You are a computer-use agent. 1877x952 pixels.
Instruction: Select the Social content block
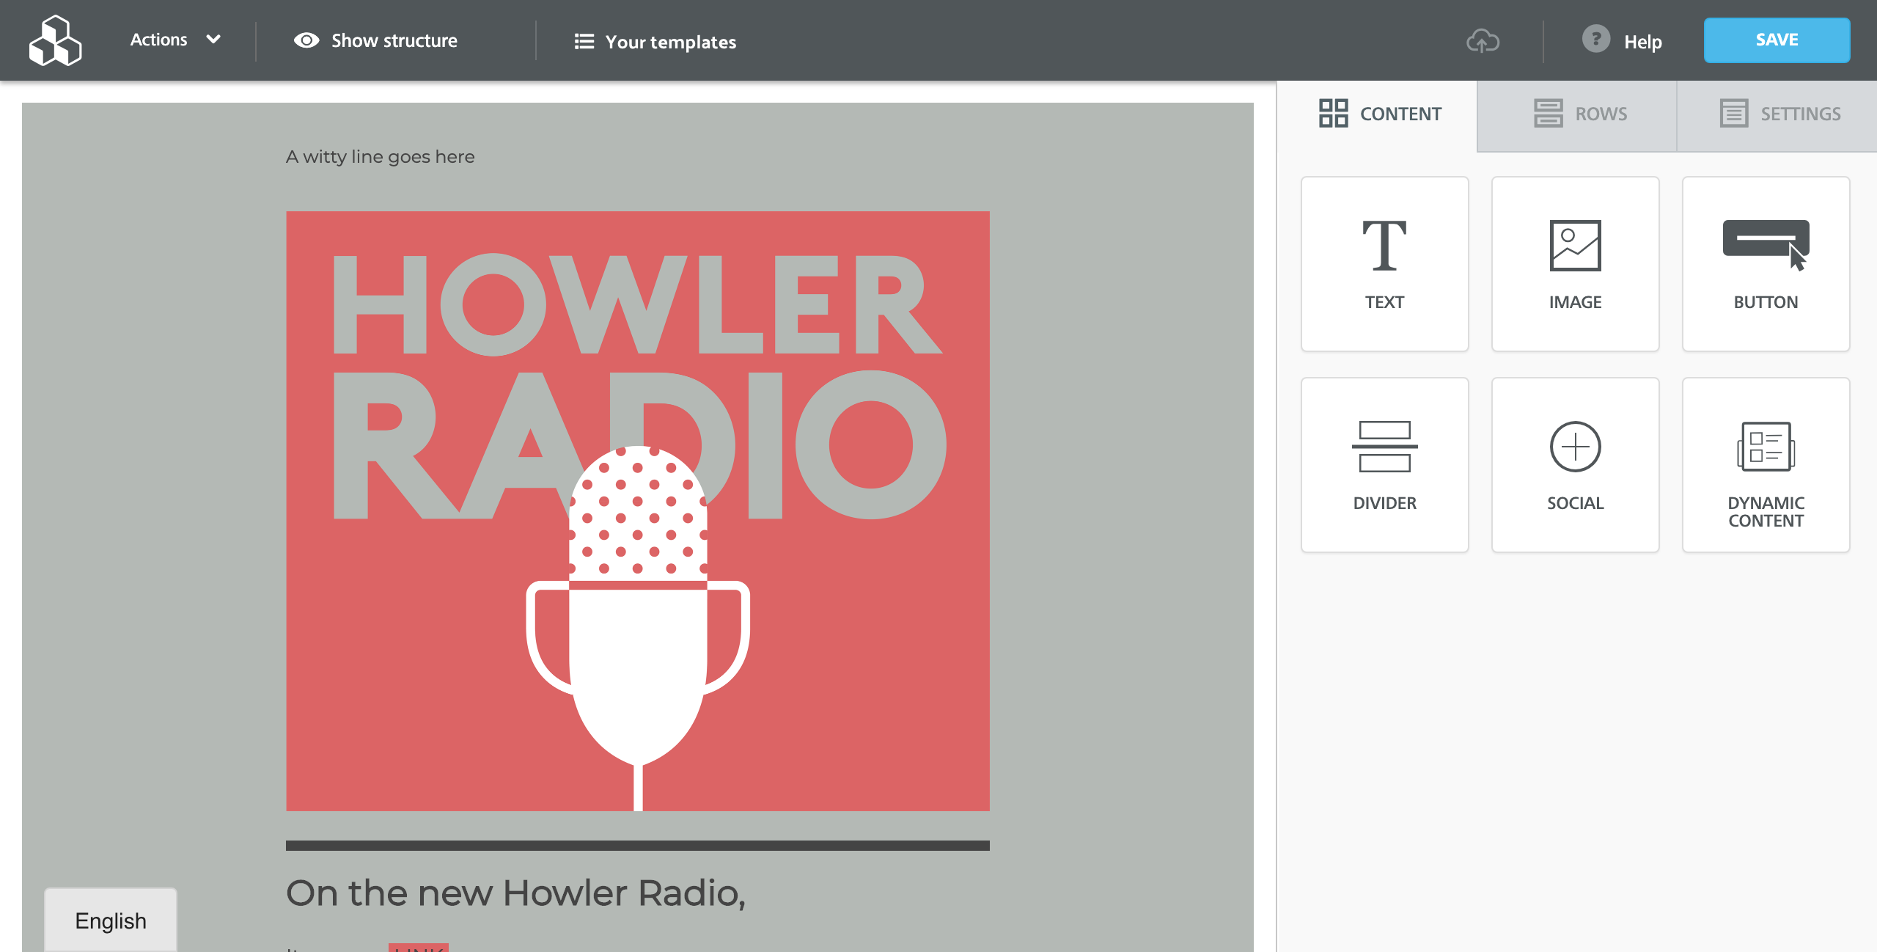point(1575,465)
